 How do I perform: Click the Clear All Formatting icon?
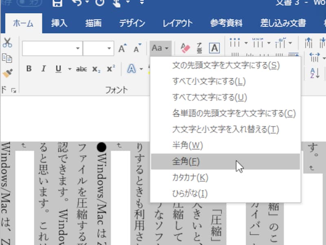tap(186, 47)
